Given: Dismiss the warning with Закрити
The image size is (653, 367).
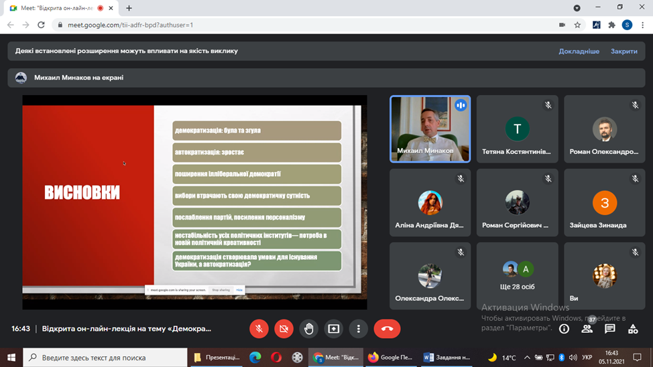Looking at the screenshot, I should [624, 51].
